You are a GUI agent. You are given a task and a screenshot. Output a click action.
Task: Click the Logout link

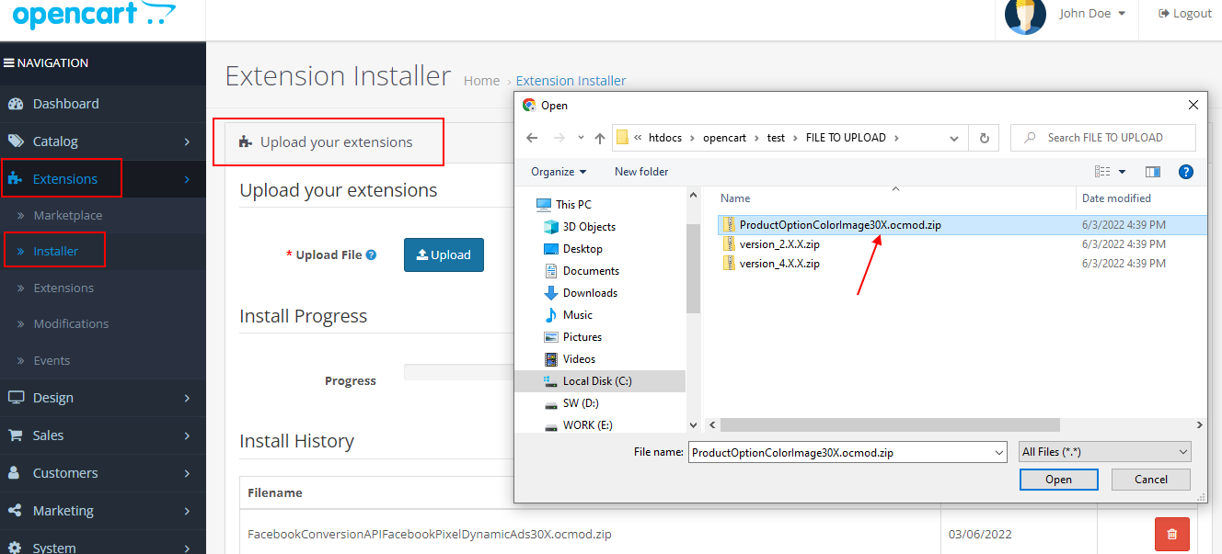(1185, 14)
